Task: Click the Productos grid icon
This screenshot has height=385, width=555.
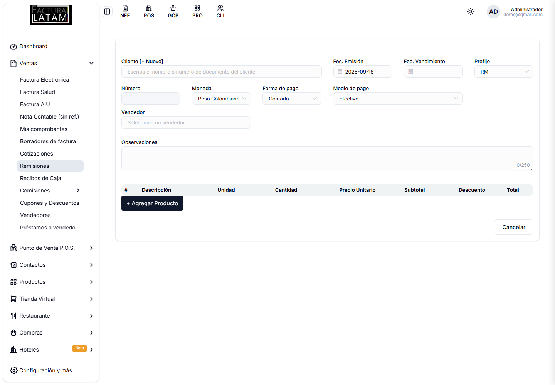Action: pos(13,282)
